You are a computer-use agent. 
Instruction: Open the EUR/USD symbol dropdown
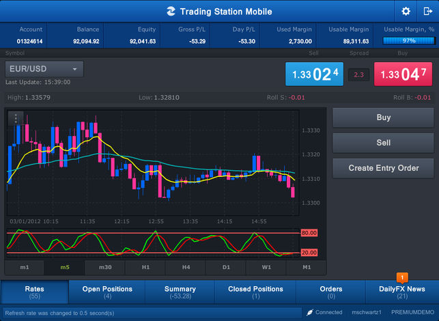[44, 69]
